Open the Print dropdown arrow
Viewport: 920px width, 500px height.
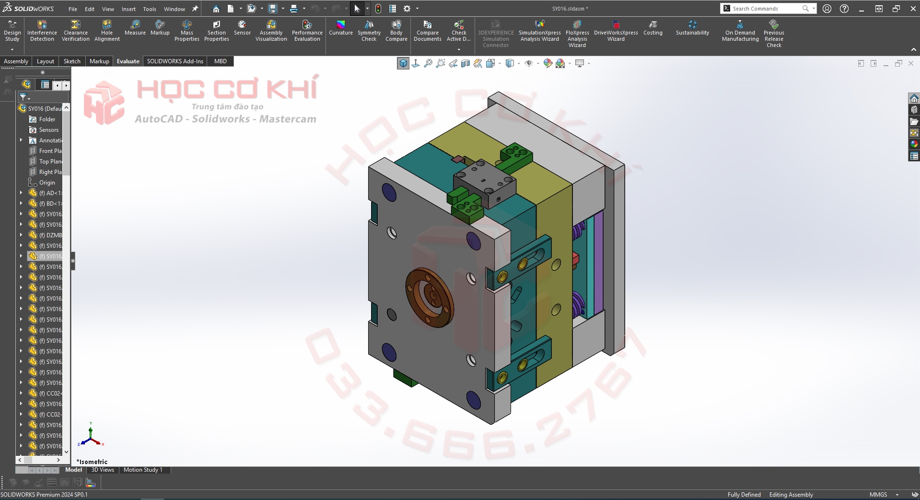point(304,9)
